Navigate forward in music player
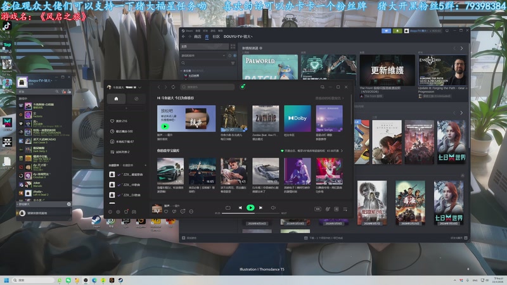The width and height of the screenshot is (507, 285). click(165, 87)
